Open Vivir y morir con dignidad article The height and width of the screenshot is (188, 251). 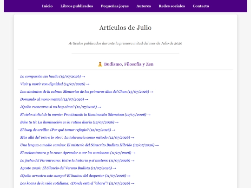[55, 84]
